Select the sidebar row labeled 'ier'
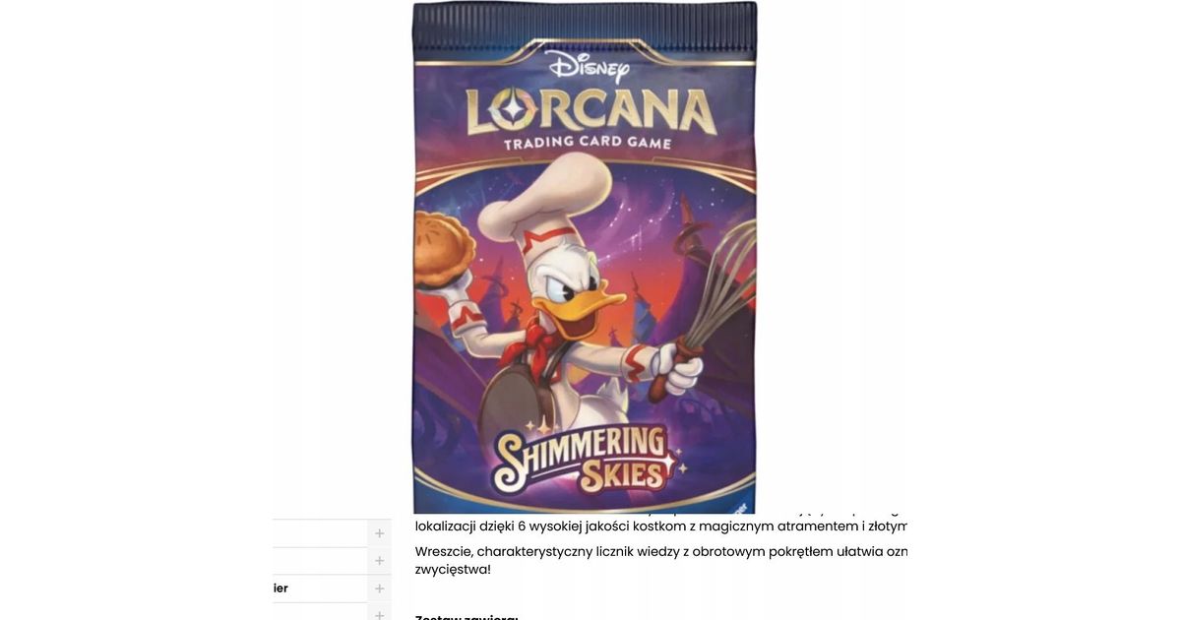 pyautogui.click(x=332, y=588)
